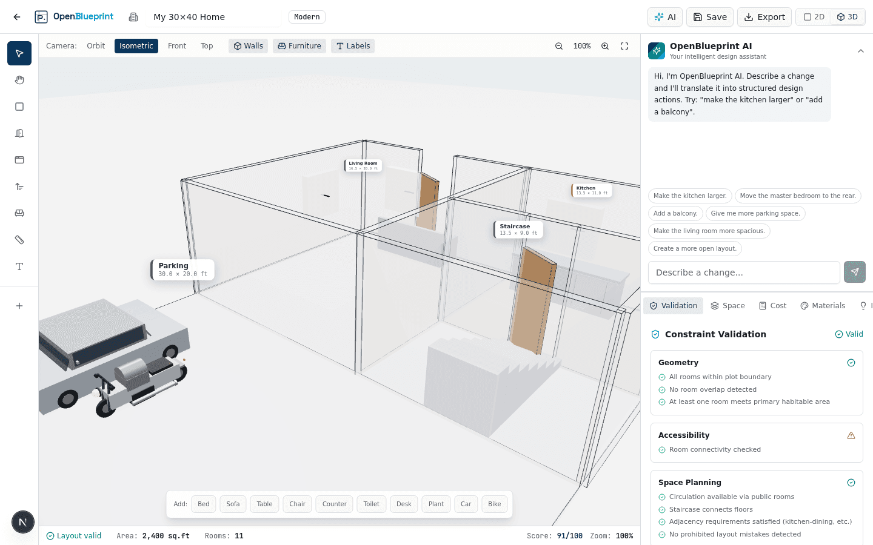Select the staircase tool icon
This screenshot has height=545, width=873.
(19, 187)
